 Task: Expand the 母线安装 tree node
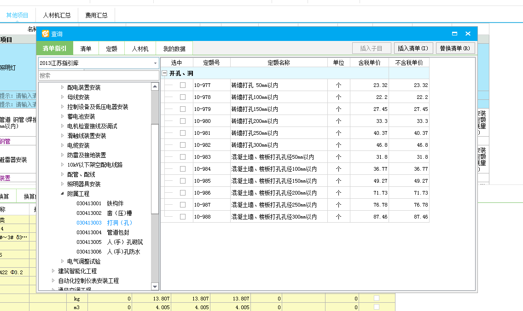62,97
